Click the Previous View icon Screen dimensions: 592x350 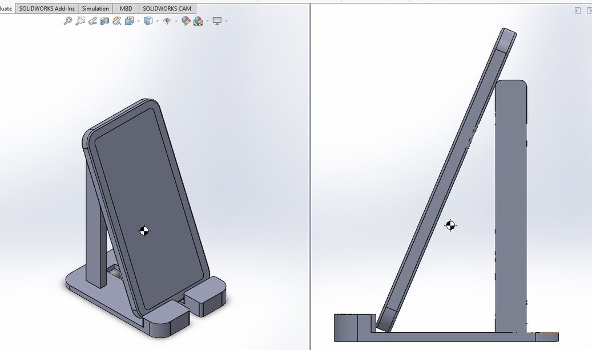(x=92, y=21)
